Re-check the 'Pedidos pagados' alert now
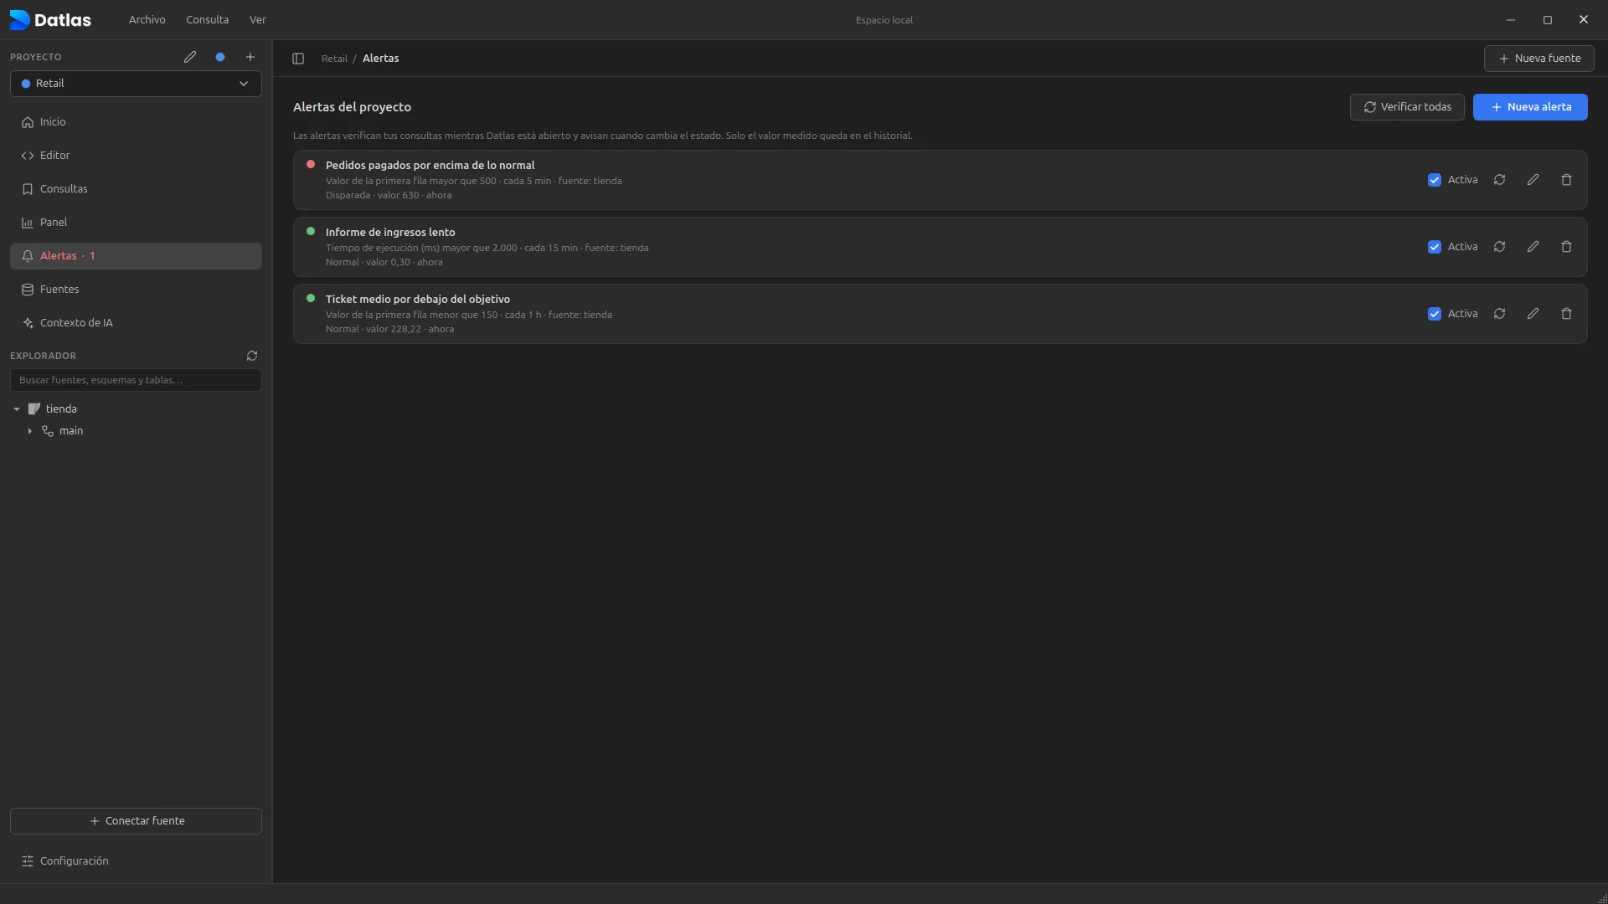Screen dimensions: 1608x904 1499,180
